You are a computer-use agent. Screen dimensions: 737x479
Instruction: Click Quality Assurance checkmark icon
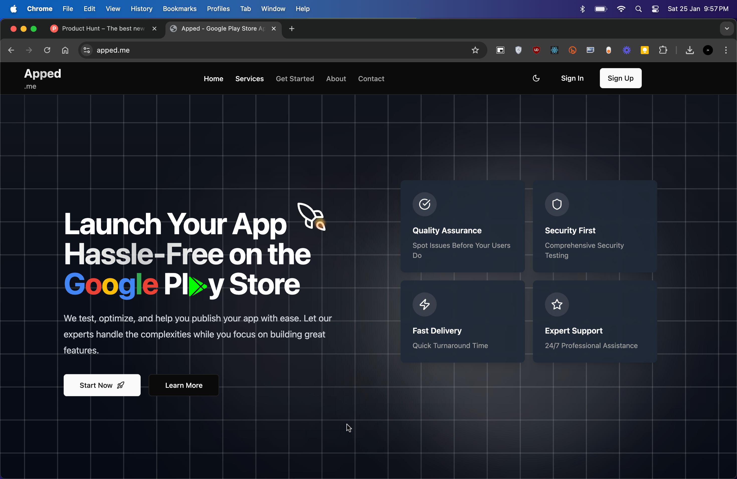424,204
